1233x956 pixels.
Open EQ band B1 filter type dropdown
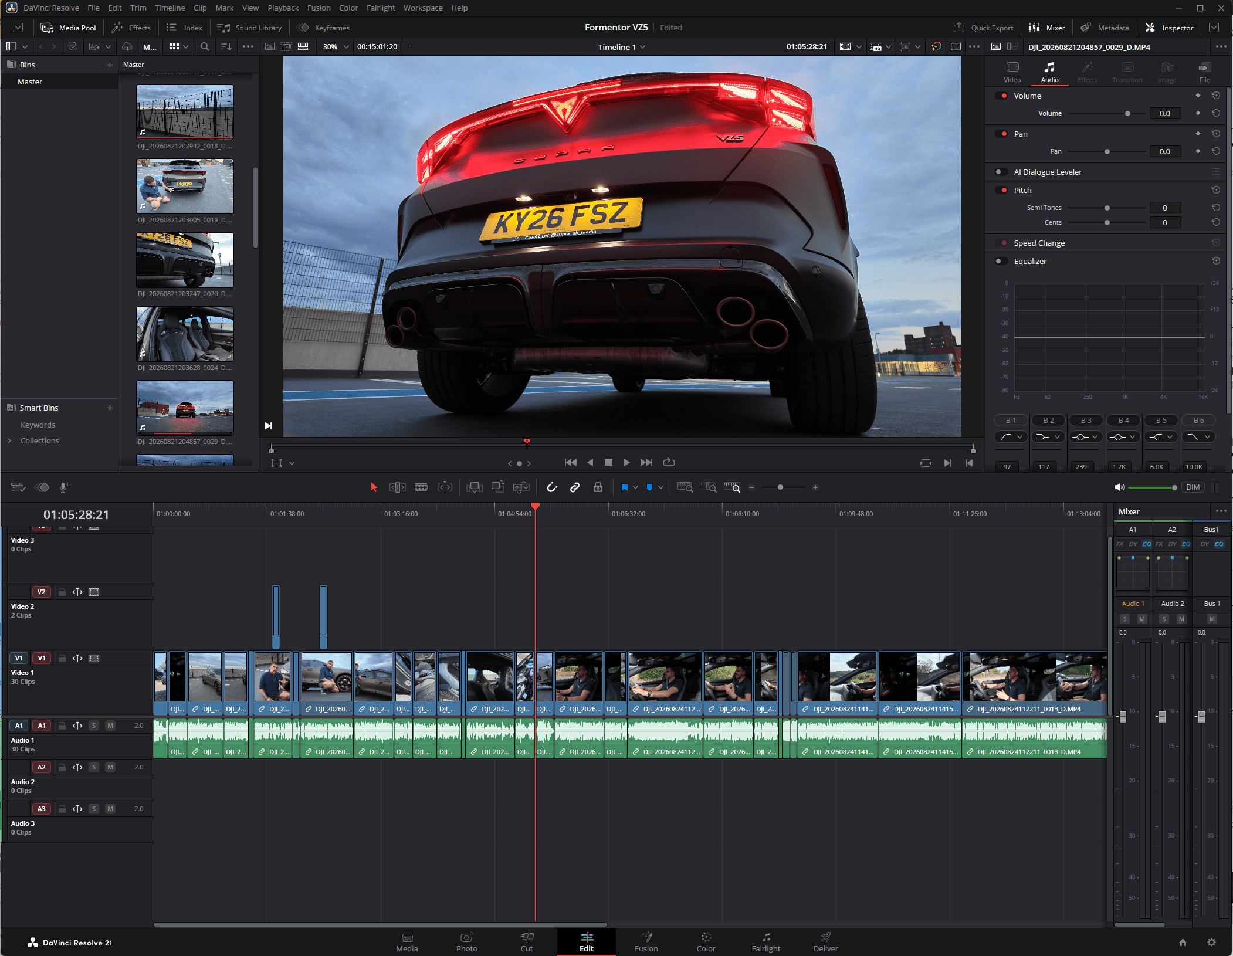point(1012,437)
